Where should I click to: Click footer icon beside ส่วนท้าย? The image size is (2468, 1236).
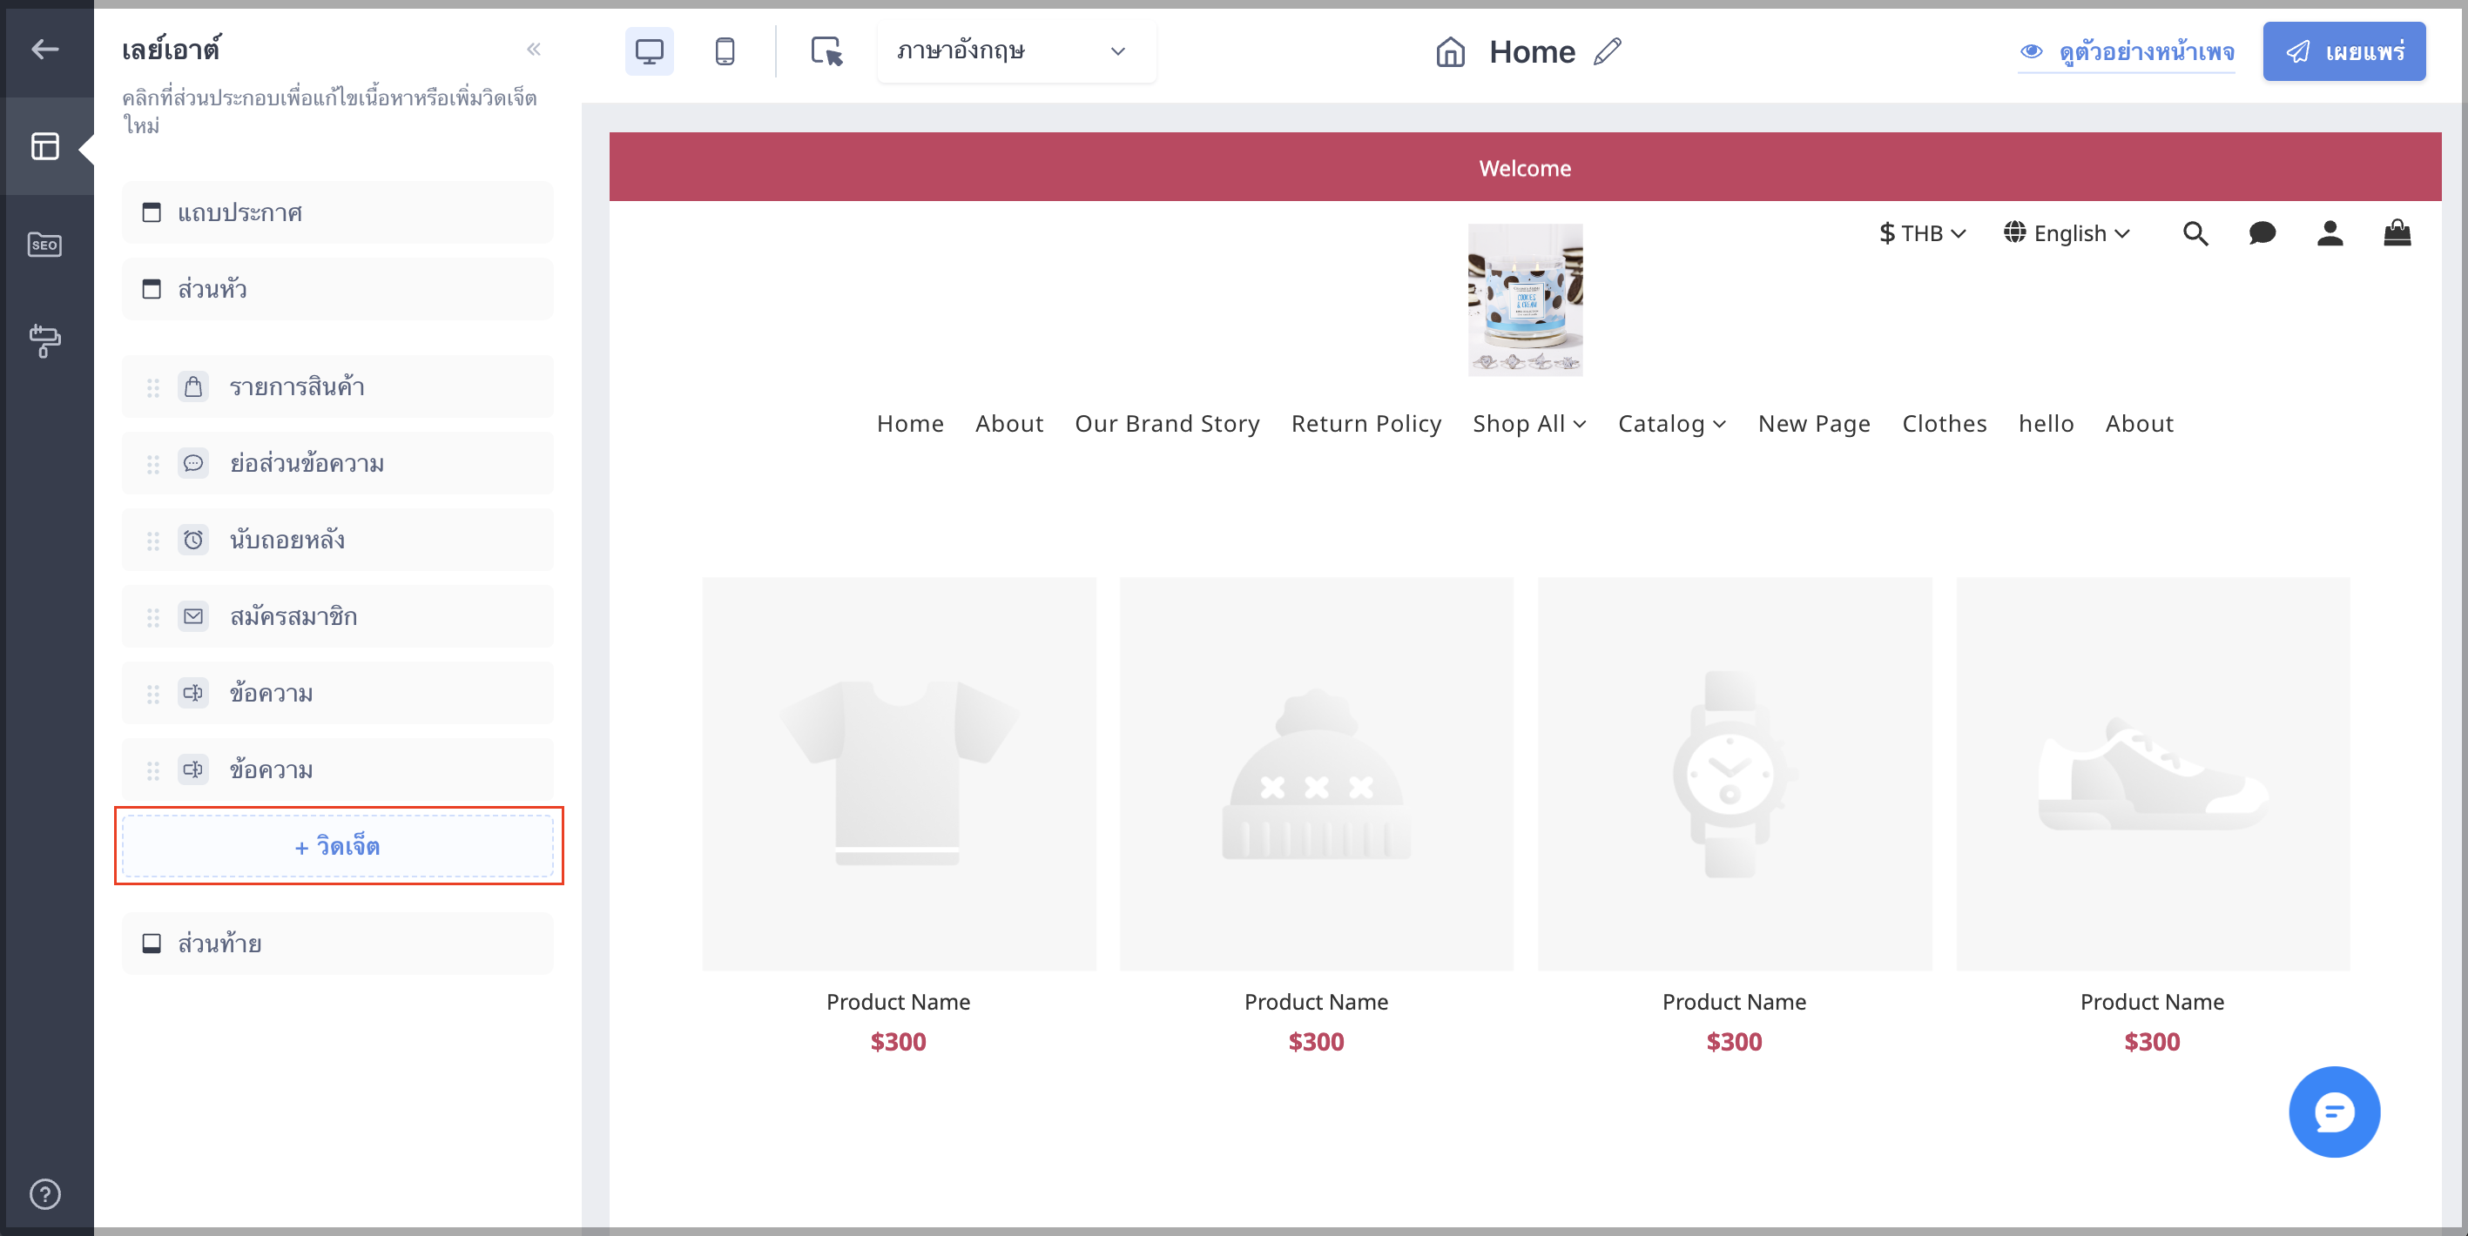point(152,944)
